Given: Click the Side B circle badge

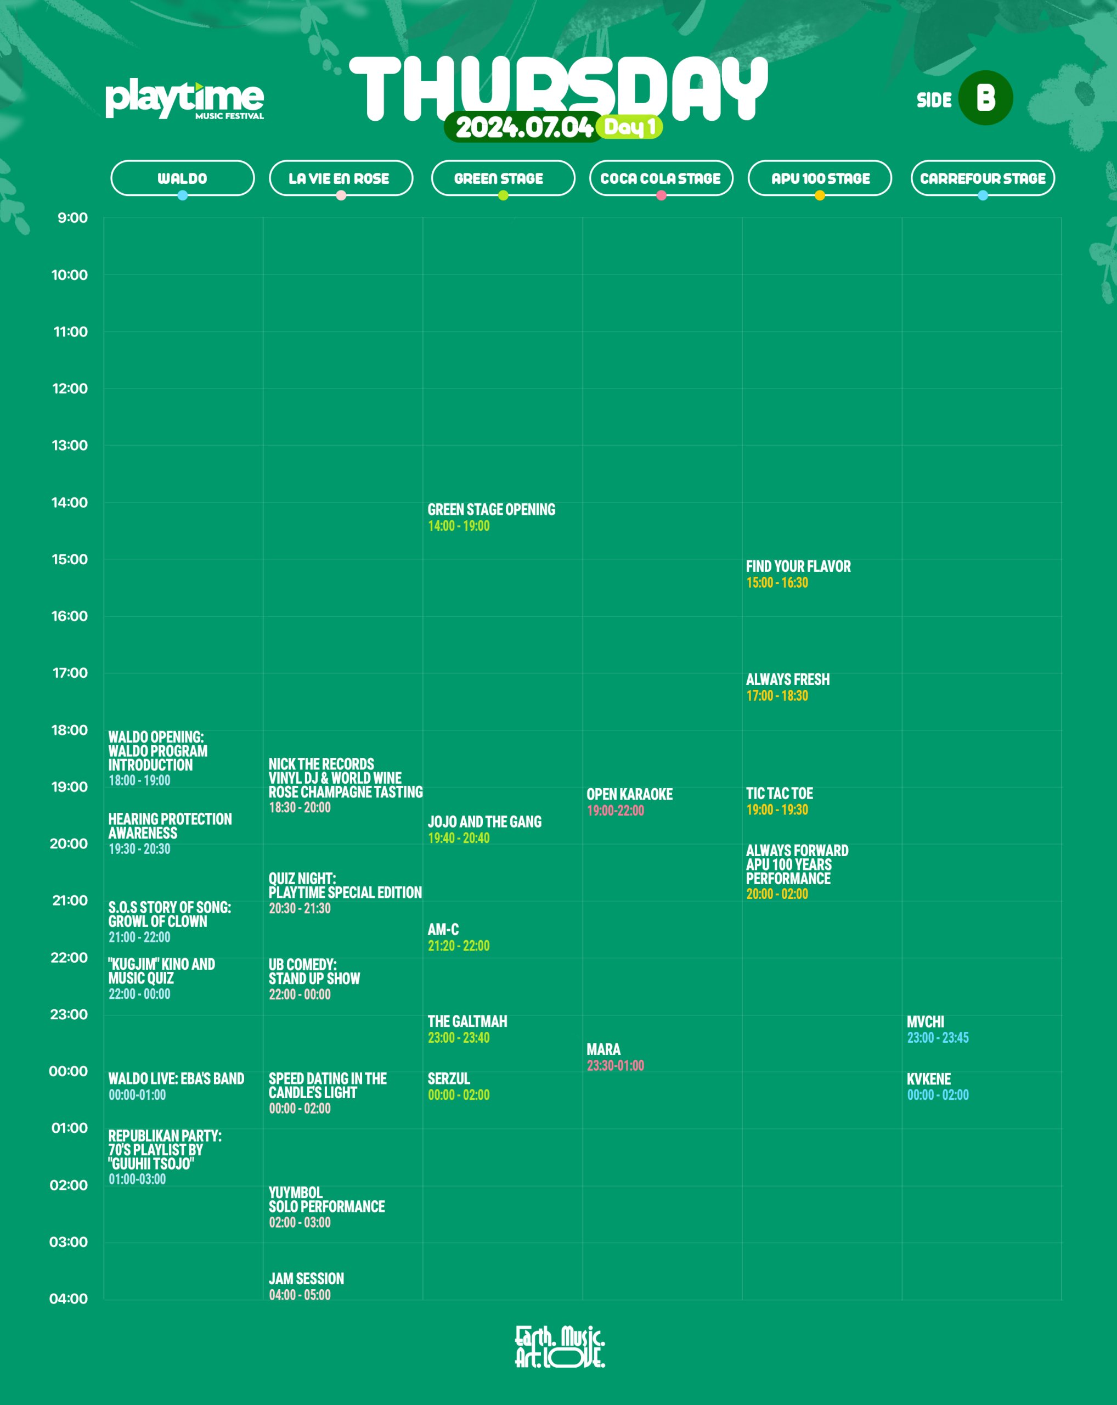Looking at the screenshot, I should coord(985,98).
